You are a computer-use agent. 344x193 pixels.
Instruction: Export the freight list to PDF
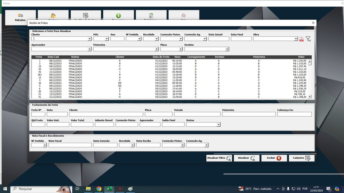pos(302,39)
